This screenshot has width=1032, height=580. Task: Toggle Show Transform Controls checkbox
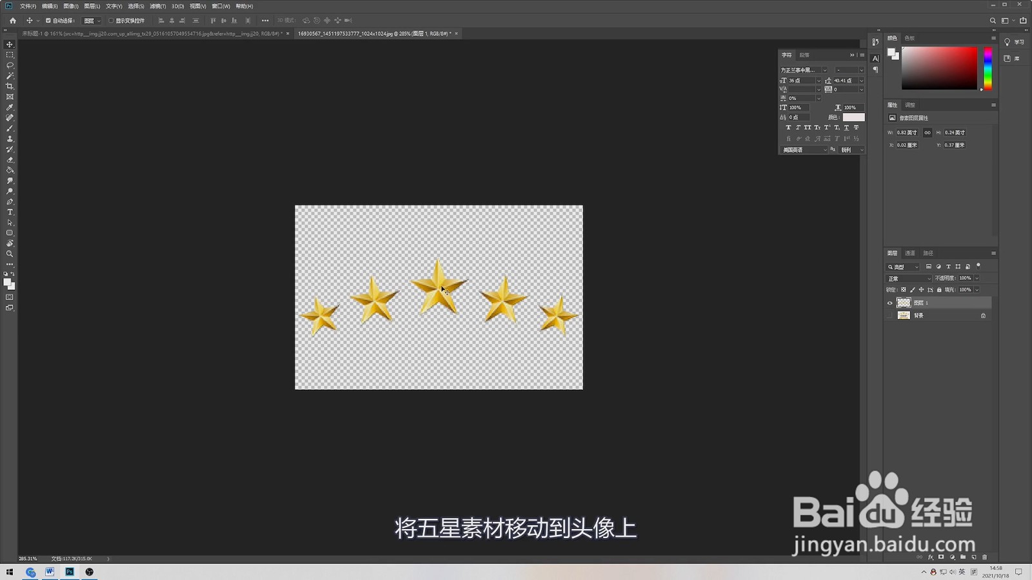click(111, 21)
